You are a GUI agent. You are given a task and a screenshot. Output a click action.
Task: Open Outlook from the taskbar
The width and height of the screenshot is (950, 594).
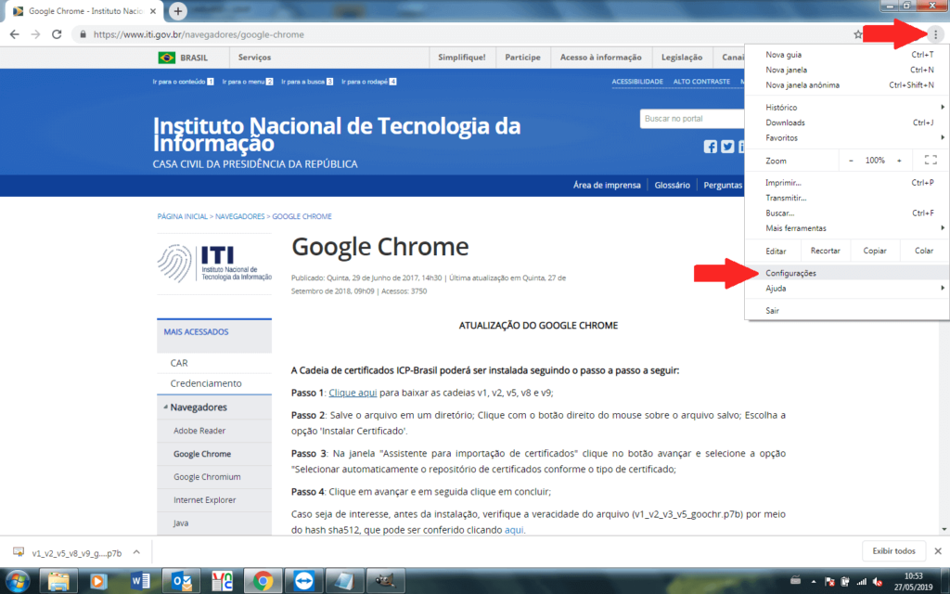(x=181, y=581)
